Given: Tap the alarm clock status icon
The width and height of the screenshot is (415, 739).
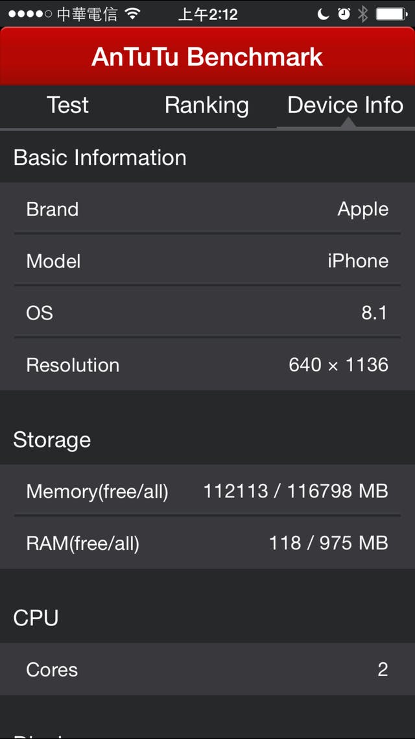Looking at the screenshot, I should click(x=344, y=14).
